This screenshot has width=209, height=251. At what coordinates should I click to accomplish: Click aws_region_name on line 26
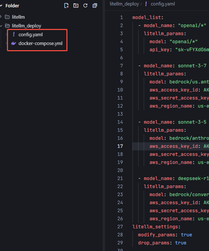(171, 219)
